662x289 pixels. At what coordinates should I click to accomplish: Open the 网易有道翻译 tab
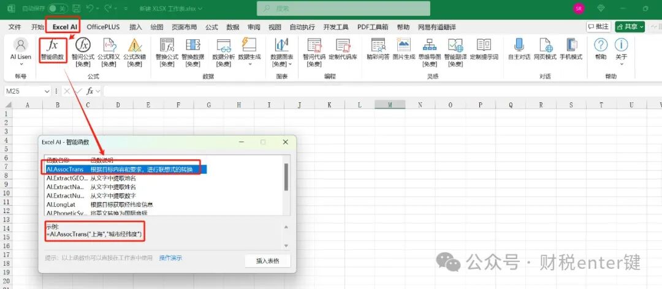[437, 27]
